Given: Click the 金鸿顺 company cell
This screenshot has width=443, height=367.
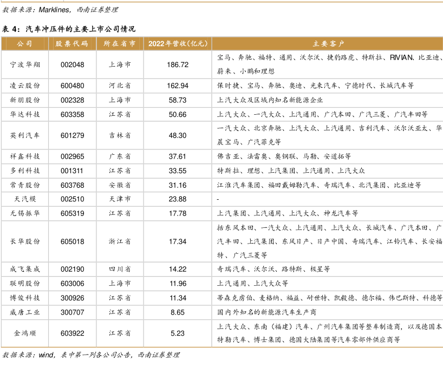Looking at the screenshot, I should [x=25, y=333].
